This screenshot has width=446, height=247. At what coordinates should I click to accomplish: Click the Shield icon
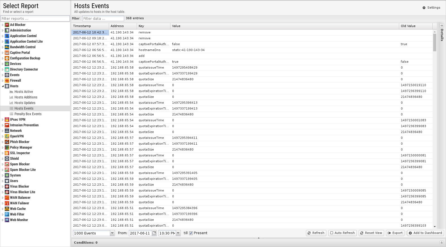coord(7,159)
